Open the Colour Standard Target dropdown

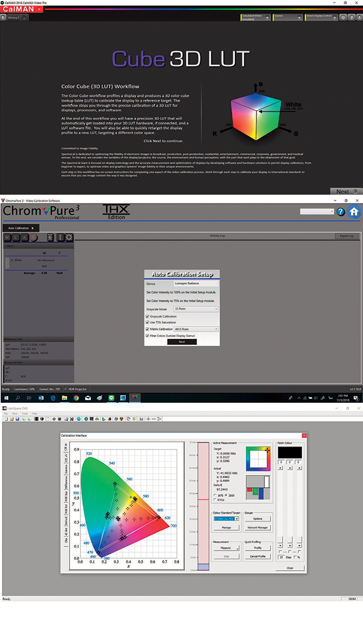pos(226,519)
